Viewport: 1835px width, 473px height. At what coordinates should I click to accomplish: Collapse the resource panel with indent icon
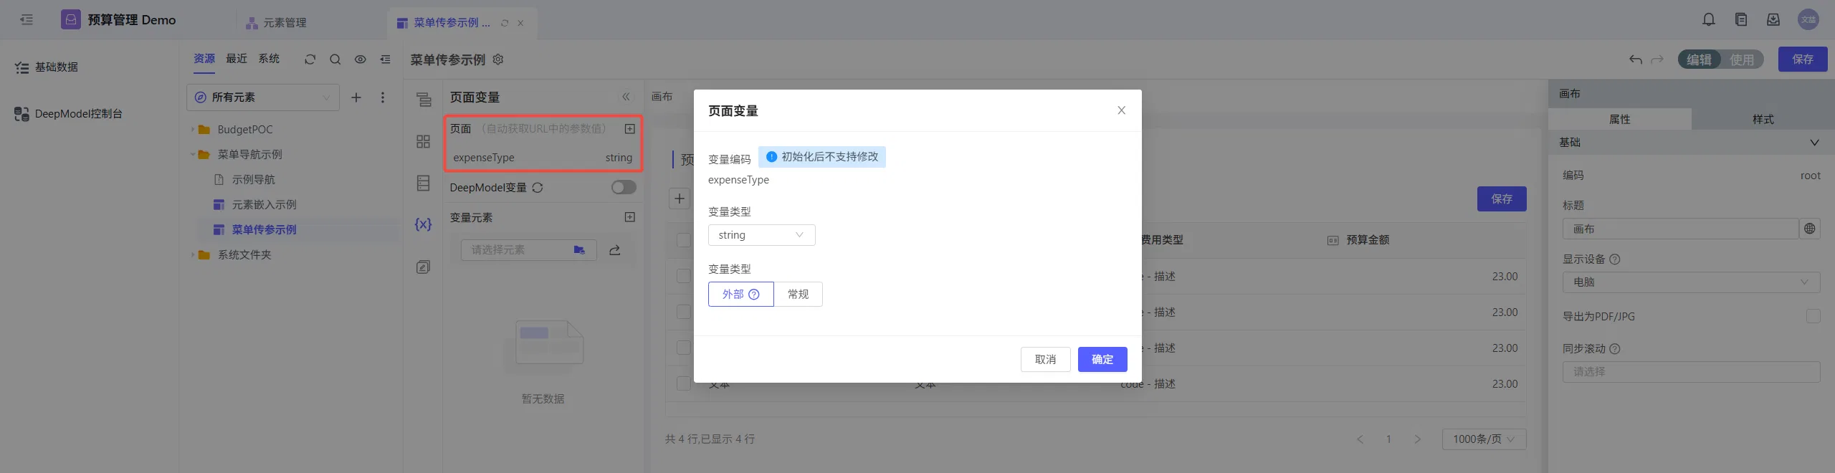click(x=386, y=59)
